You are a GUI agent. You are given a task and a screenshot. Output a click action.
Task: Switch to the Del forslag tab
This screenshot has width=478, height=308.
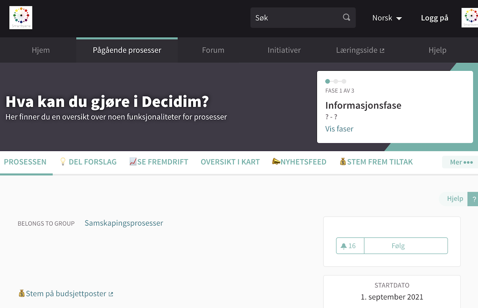[x=88, y=162]
